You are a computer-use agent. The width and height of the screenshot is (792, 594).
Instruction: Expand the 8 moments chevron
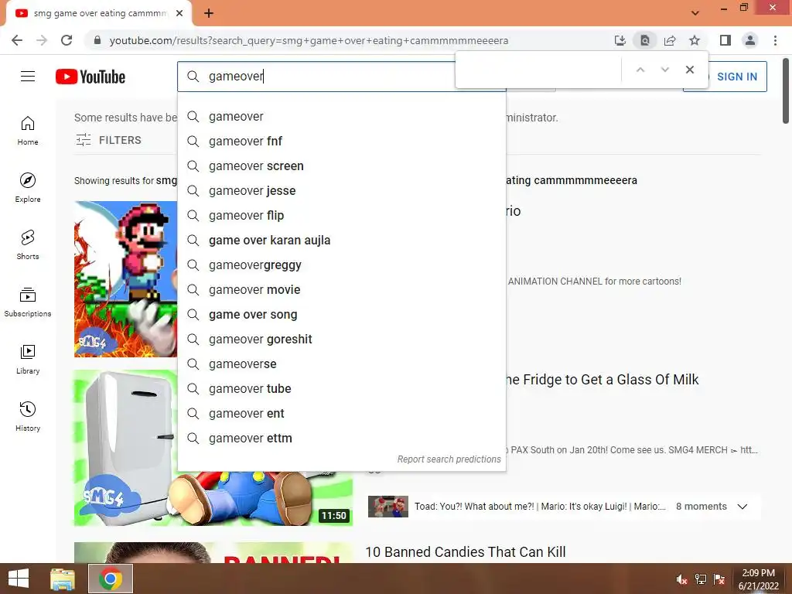742,507
